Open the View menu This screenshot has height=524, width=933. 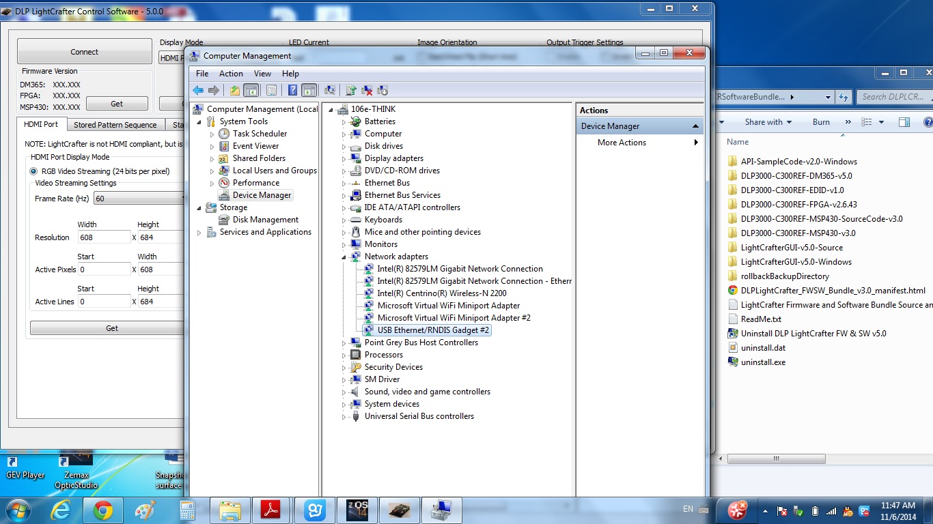(262, 74)
